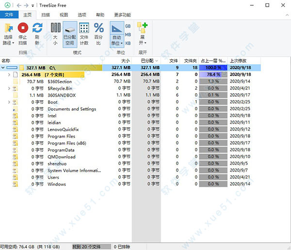The width and height of the screenshot is (291, 250).
Task: Select the 百分比 percent mode icon
Action: pyautogui.click(x=98, y=29)
